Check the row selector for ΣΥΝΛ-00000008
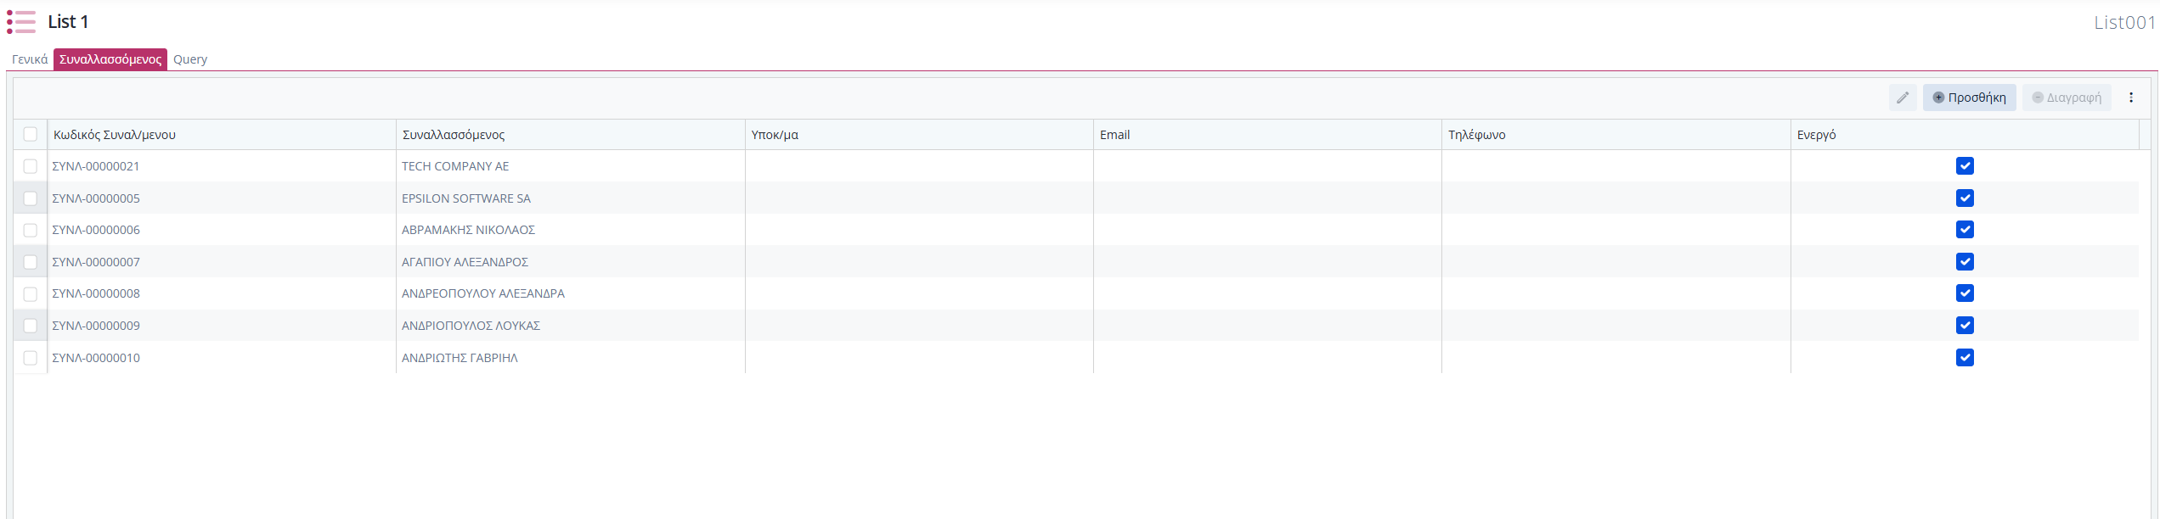Screen dimensions: 2160x519 point(31,293)
